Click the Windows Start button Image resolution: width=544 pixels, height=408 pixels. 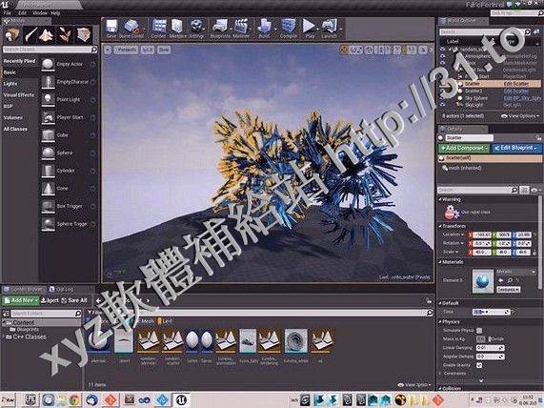click(x=8, y=400)
